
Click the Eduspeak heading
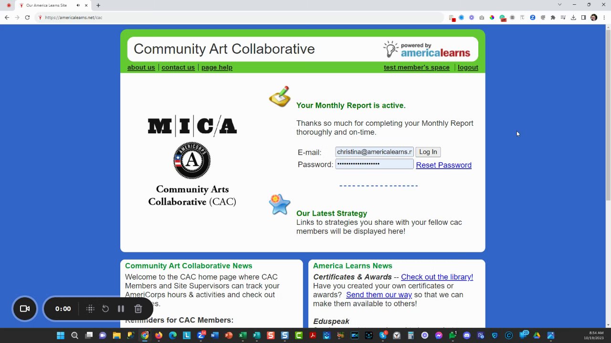pos(331,322)
